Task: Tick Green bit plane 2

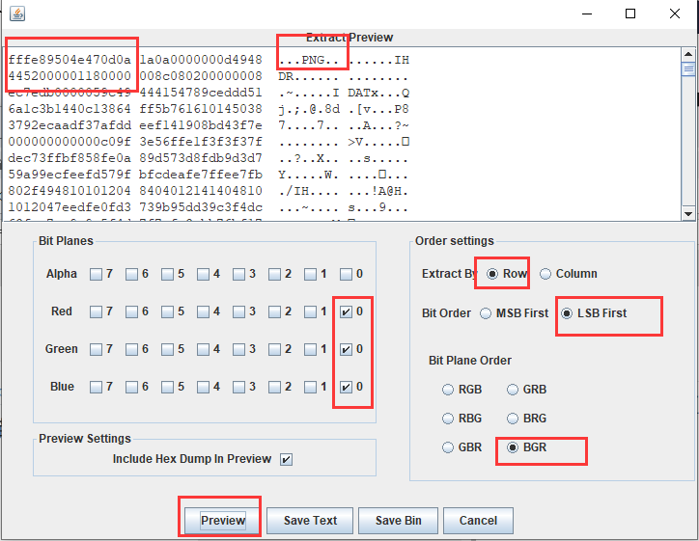Action: pos(274,349)
